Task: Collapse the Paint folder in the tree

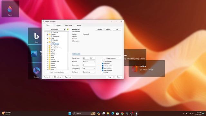Action: point(47,38)
